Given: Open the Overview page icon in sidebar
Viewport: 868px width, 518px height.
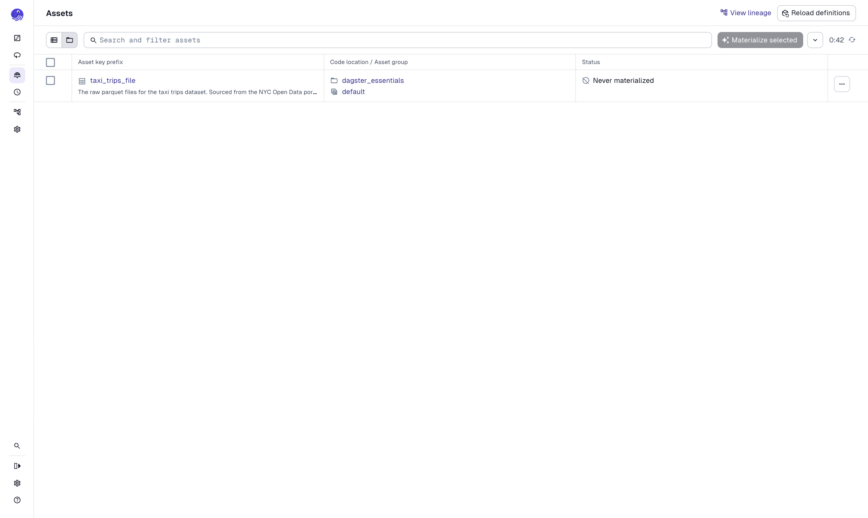Looking at the screenshot, I should (x=17, y=38).
